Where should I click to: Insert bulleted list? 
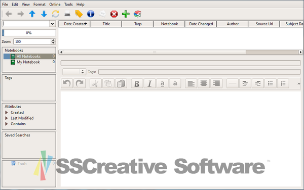click(x=271, y=83)
